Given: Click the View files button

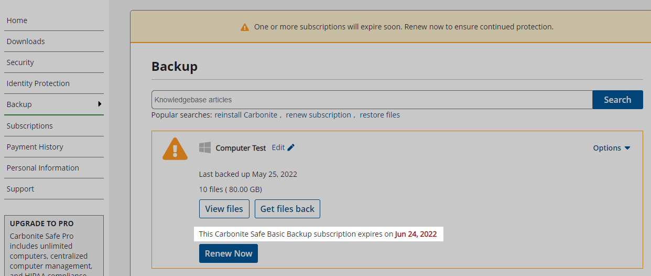Looking at the screenshot, I should pyautogui.click(x=224, y=209).
